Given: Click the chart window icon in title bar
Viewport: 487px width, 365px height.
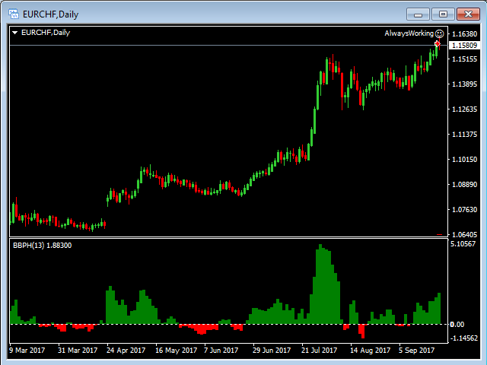Looking at the screenshot, I should point(12,14).
